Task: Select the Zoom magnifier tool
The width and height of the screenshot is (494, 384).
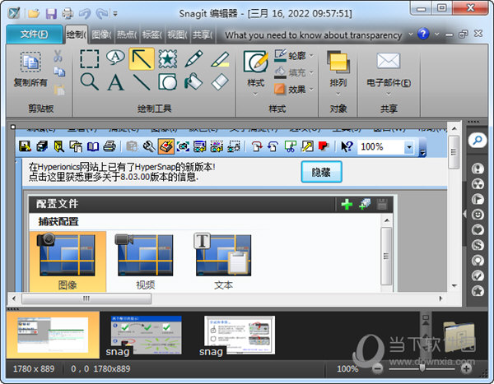Action: [x=90, y=82]
